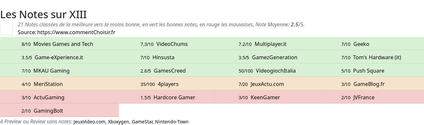Screen dimensions: 424x125
Task: Open the MKAU Gaming review
Action: pyautogui.click(x=51, y=71)
